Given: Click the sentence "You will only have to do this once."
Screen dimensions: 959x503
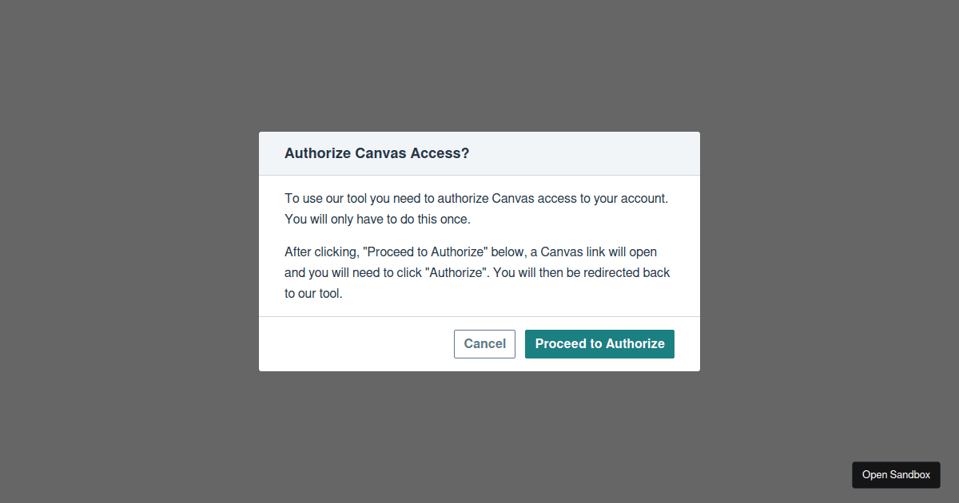Looking at the screenshot, I should coord(378,219).
